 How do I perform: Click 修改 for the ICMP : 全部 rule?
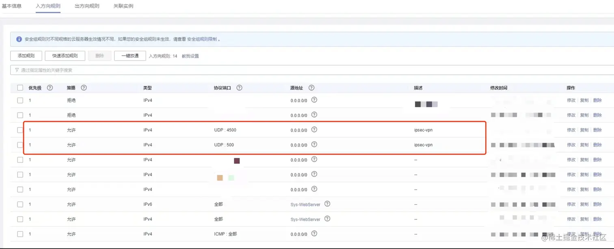click(x=571, y=234)
